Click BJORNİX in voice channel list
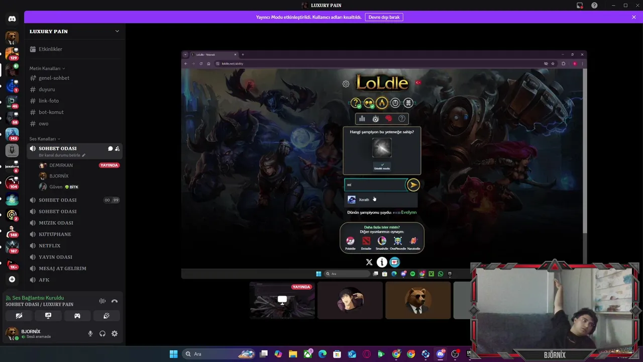The width and height of the screenshot is (643, 362). point(79,176)
